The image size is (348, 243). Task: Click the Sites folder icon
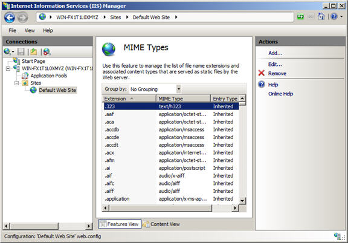[x=25, y=83]
